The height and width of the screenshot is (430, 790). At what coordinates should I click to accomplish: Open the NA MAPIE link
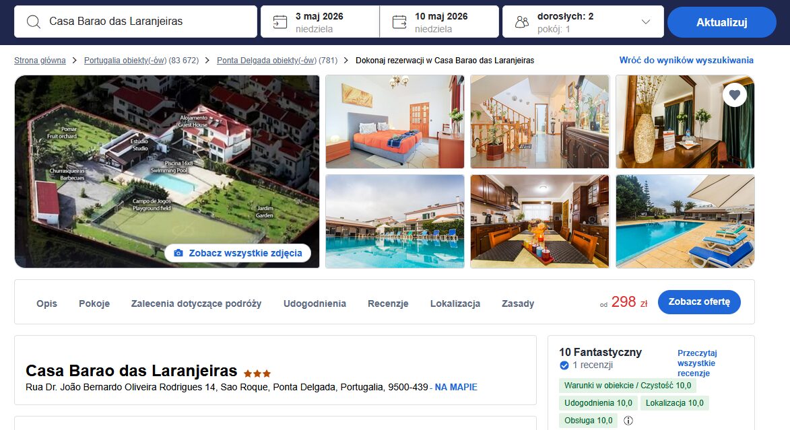coord(456,387)
